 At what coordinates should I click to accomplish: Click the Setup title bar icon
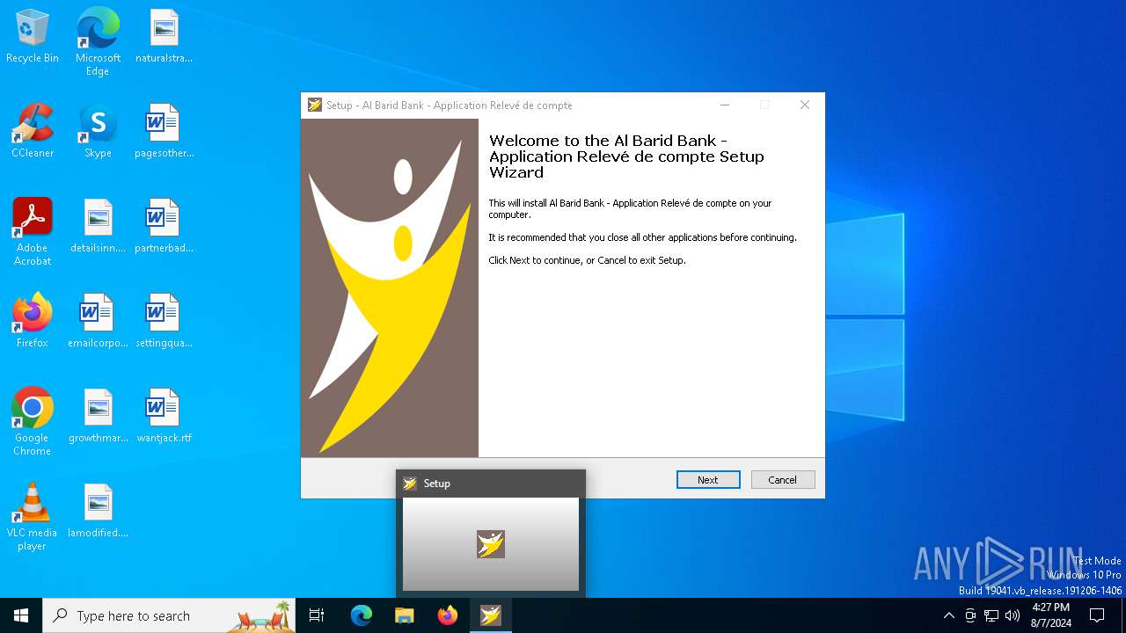click(315, 105)
